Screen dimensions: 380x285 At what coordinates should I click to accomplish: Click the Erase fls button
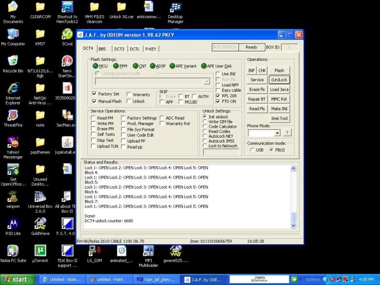(257, 89)
